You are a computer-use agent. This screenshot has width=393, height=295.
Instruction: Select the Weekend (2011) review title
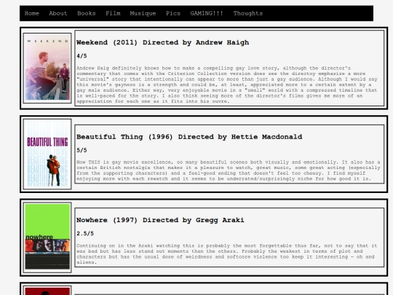coord(163,42)
